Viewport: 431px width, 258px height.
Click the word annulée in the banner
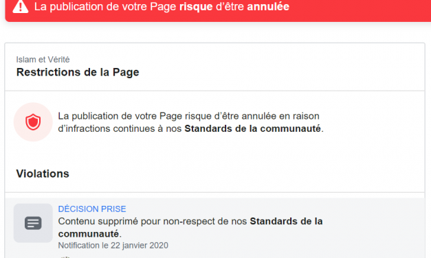[x=268, y=7]
